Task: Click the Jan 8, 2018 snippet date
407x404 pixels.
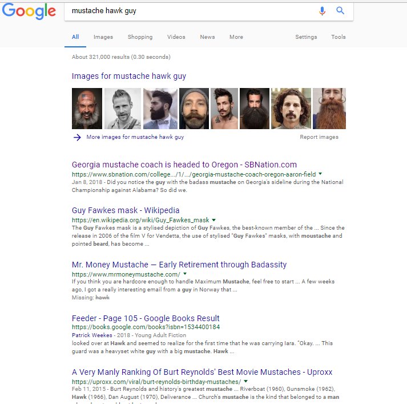Action: point(87,182)
